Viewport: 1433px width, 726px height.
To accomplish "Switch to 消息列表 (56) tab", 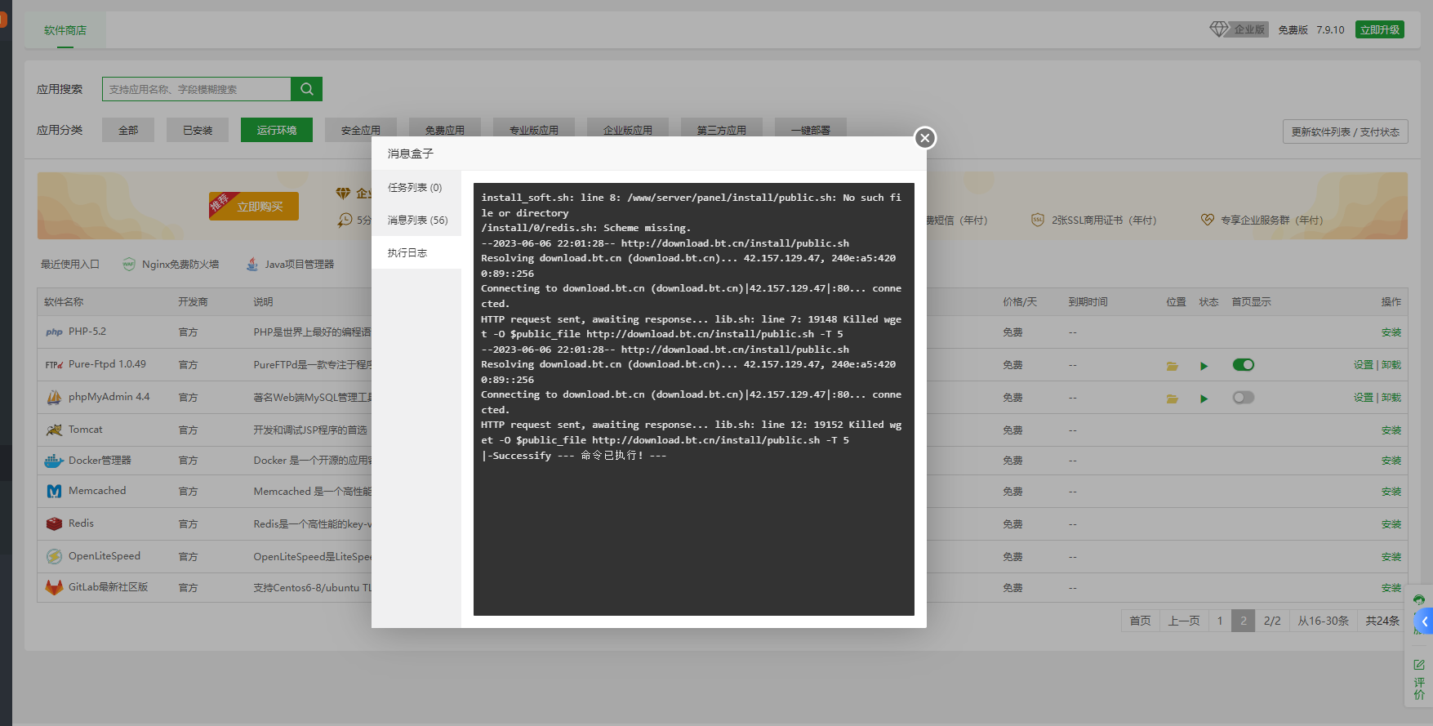I will coord(416,220).
